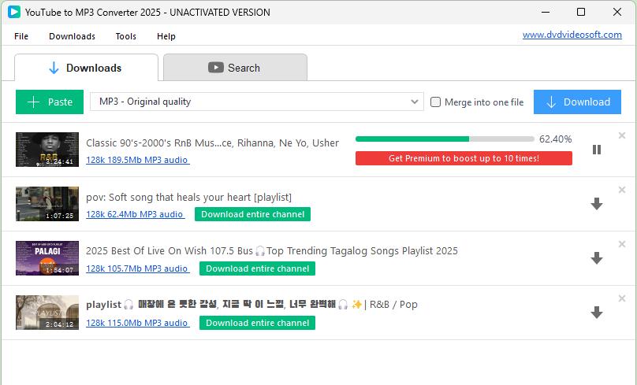The height and width of the screenshot is (385, 637).
Task: Open the Downloads menu
Action: (72, 36)
